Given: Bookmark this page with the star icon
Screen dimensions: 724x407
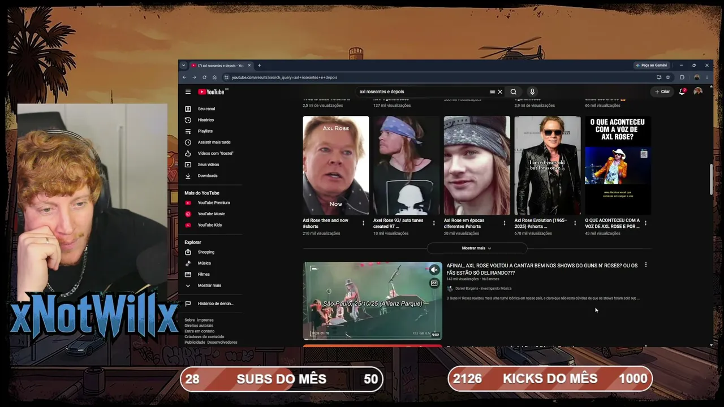Looking at the screenshot, I should tap(668, 77).
